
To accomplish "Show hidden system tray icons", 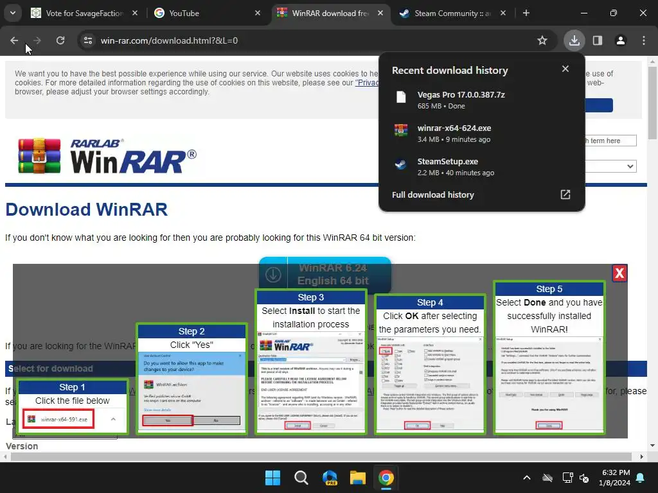I will 527,478.
